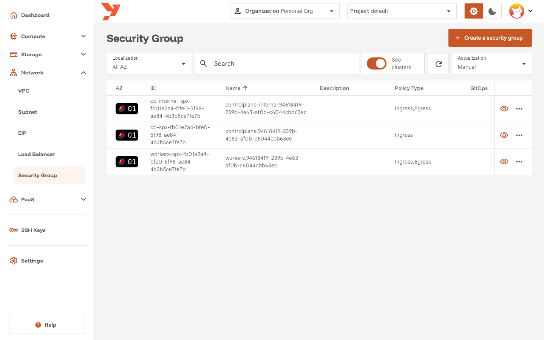Screen dimensions: 544x340
Task: Expand the Compute menu chevron
Action: 83,36
